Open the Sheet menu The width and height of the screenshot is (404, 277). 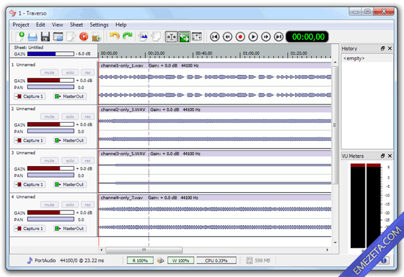77,25
